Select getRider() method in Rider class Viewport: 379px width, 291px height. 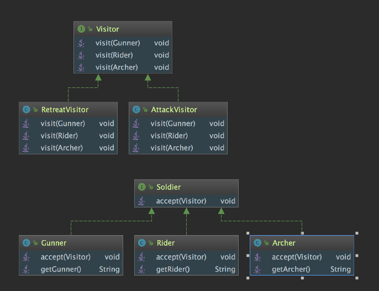[x=173, y=269]
